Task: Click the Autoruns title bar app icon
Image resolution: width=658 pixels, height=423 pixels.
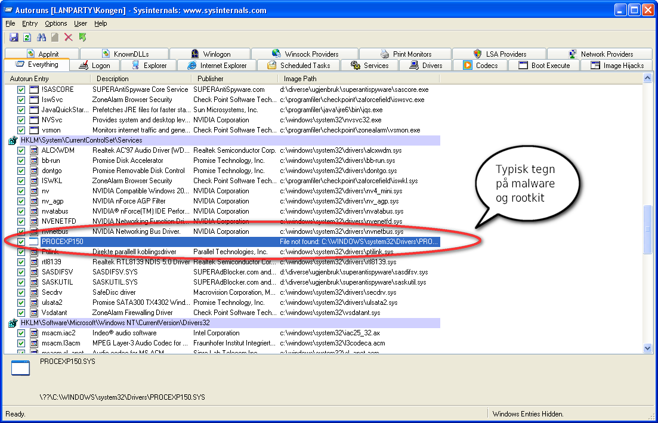Action: pos(8,10)
